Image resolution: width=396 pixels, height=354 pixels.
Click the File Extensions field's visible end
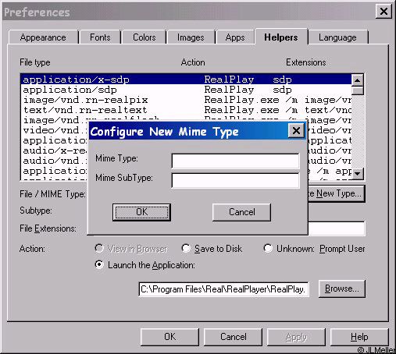point(337,228)
